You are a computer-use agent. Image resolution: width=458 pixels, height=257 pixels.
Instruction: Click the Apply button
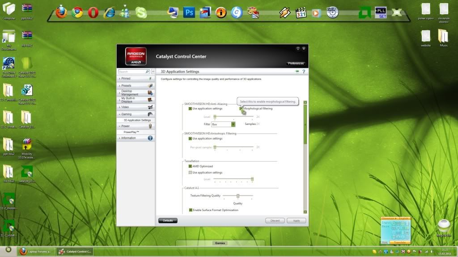click(296, 221)
